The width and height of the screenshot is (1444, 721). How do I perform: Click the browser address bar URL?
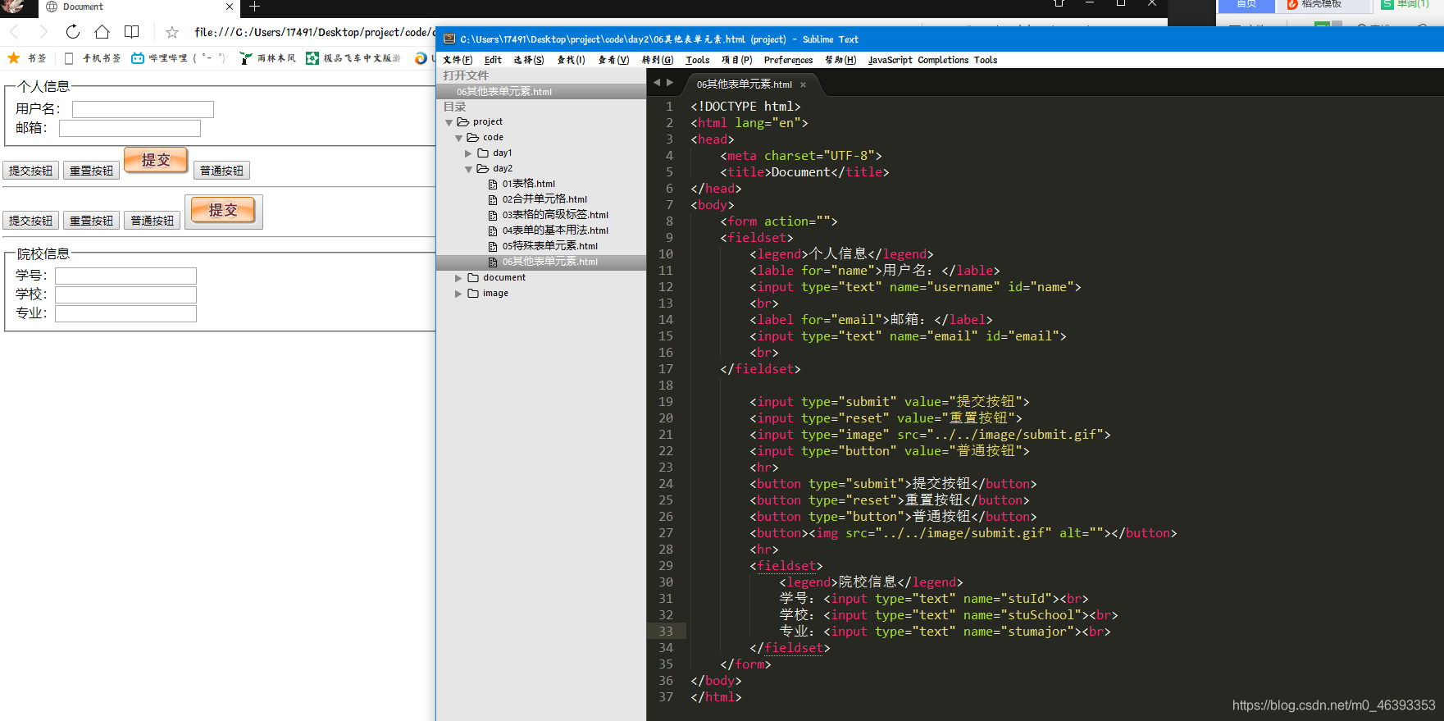[314, 32]
